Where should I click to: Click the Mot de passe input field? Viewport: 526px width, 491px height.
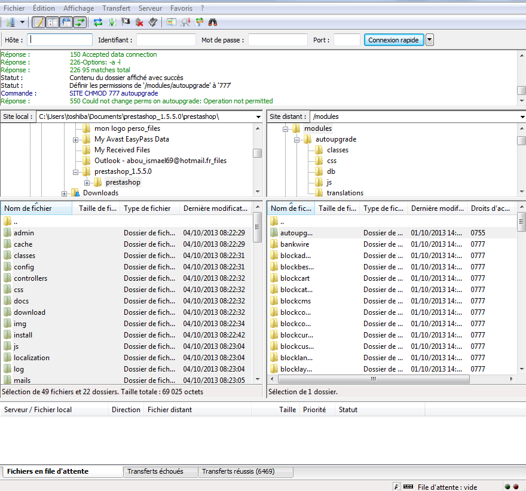(x=277, y=40)
